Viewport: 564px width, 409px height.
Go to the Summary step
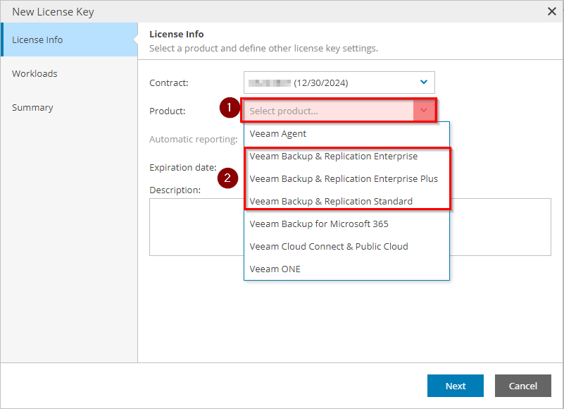69,107
